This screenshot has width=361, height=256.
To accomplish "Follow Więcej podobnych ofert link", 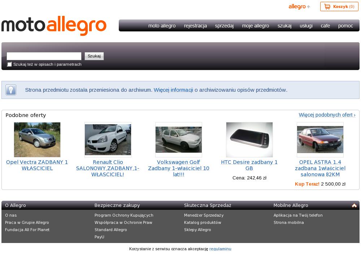I will pos(327,115).
